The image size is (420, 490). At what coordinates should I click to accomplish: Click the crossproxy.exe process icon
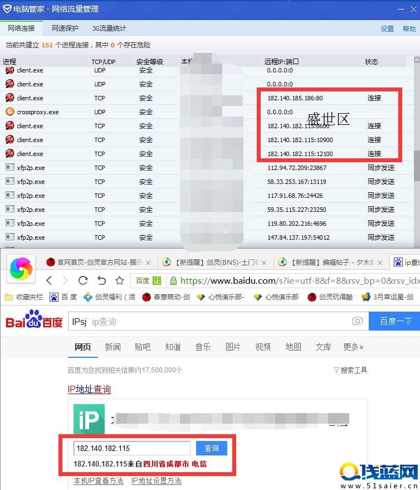point(10,111)
